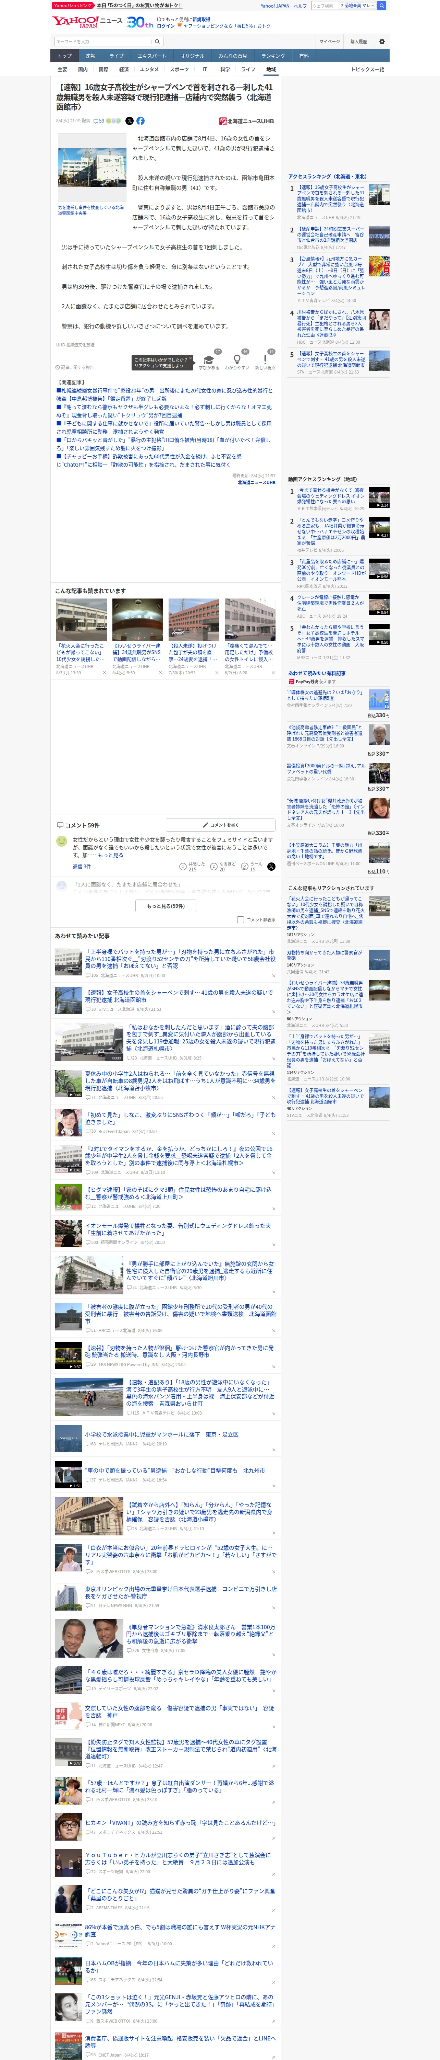The image size is (440, 2060).
Task: Open the first 動画アクセスランキング video thumbnail
Action: (x=379, y=498)
